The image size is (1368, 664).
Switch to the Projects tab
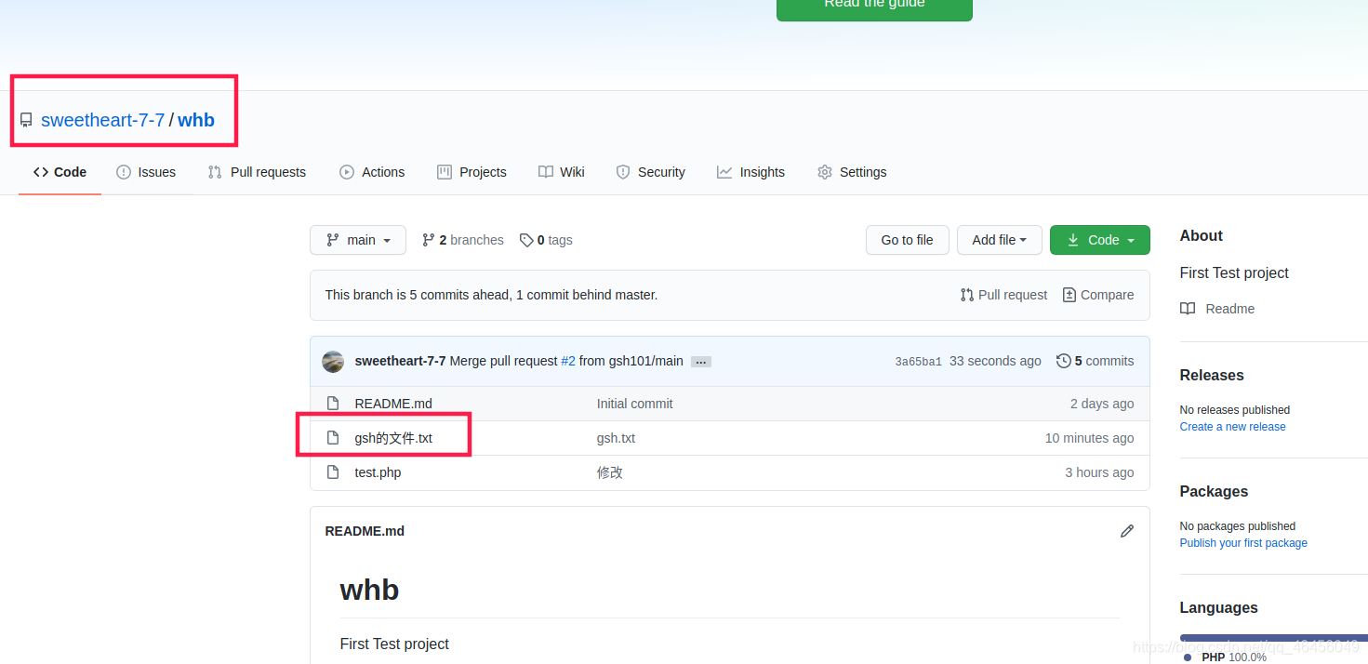coord(471,172)
